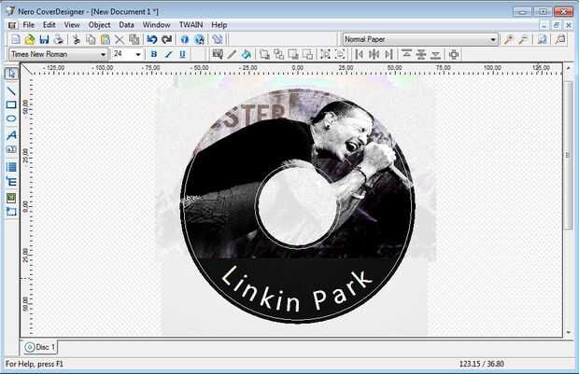Center objects horizontally
579x374 pixels.
(x=374, y=55)
